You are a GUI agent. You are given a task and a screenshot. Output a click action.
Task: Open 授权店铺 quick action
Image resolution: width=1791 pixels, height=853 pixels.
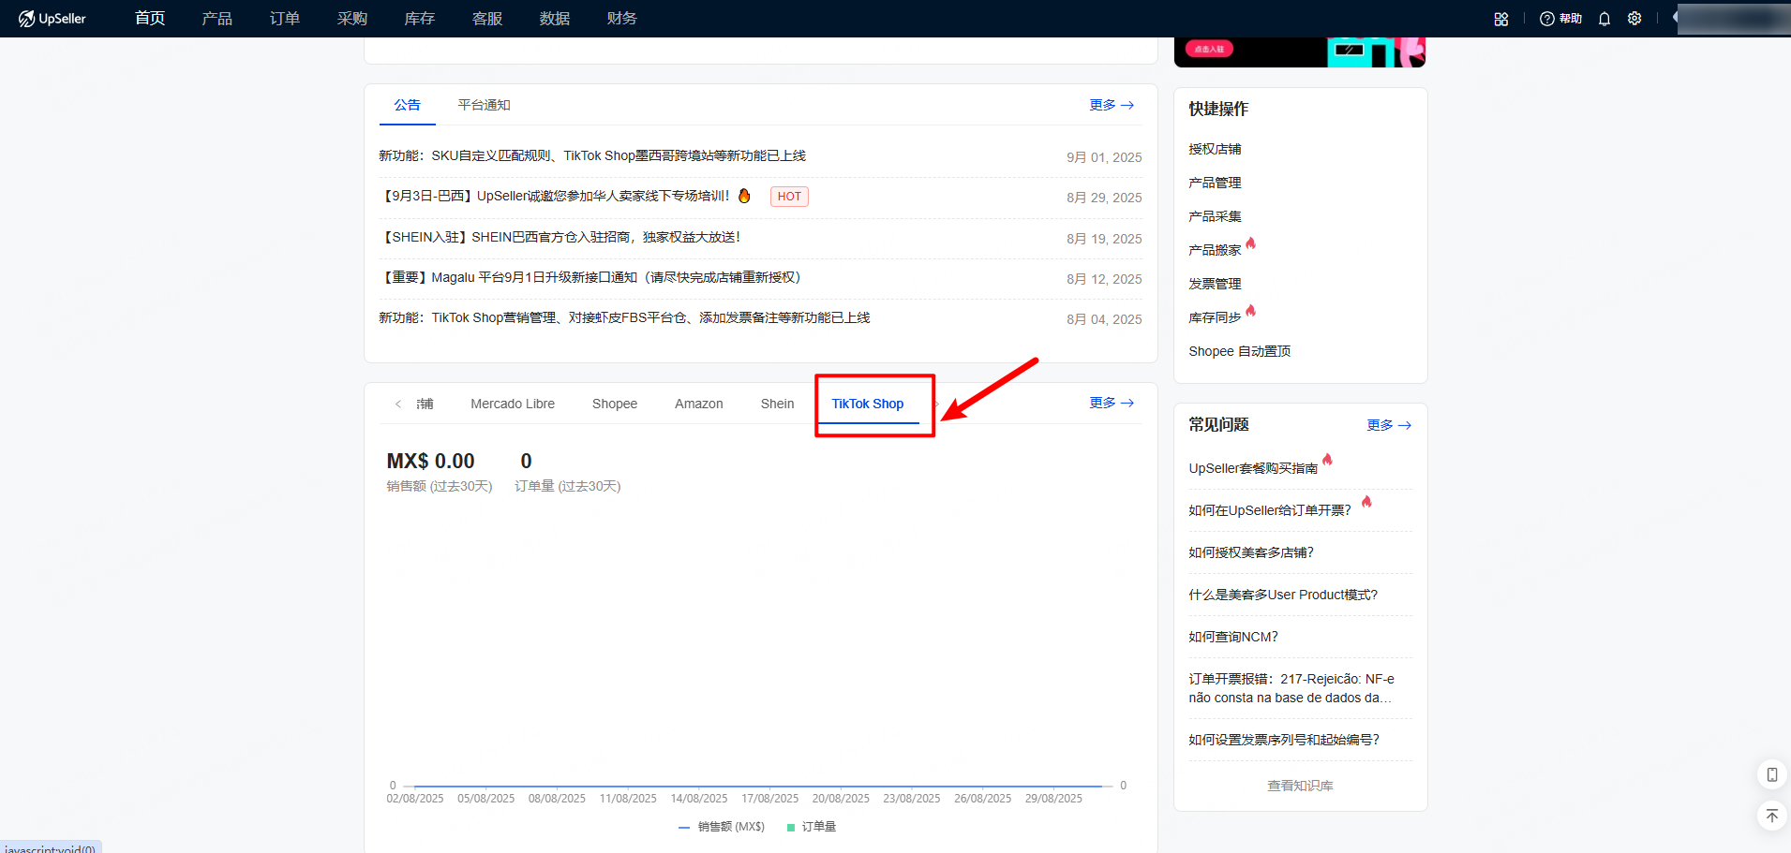pyautogui.click(x=1215, y=149)
